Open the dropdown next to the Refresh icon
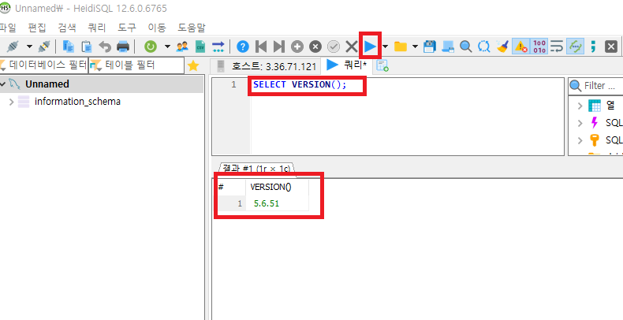 click(x=167, y=47)
